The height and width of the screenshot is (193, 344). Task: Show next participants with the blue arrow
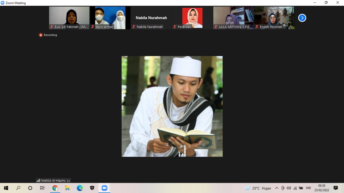[x=302, y=18]
